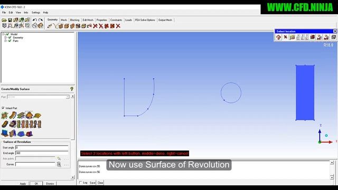Click the Create Body tool icon

(67, 26)
